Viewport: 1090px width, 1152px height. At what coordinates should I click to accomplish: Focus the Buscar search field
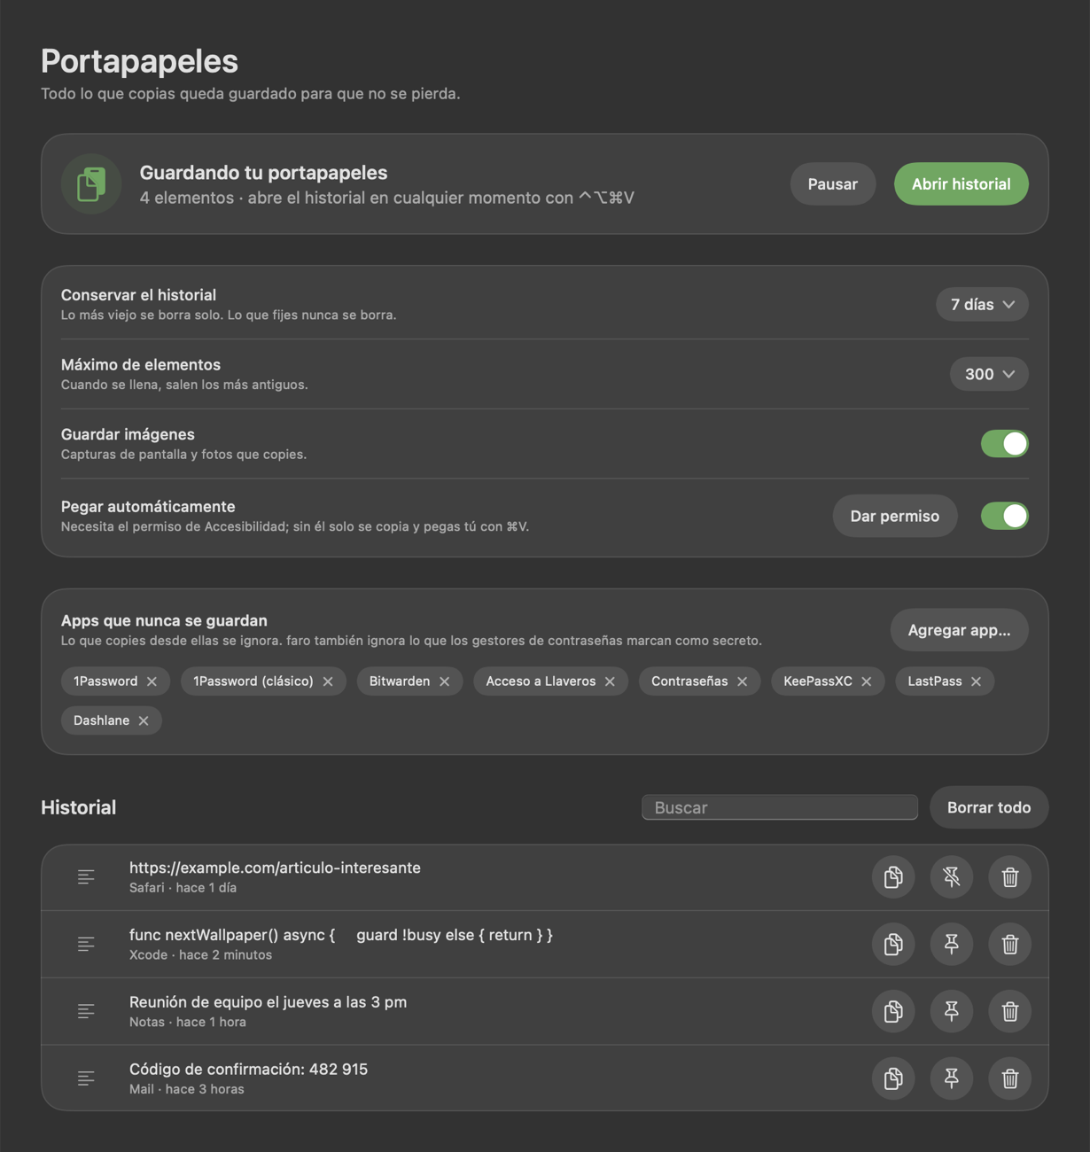pos(780,807)
